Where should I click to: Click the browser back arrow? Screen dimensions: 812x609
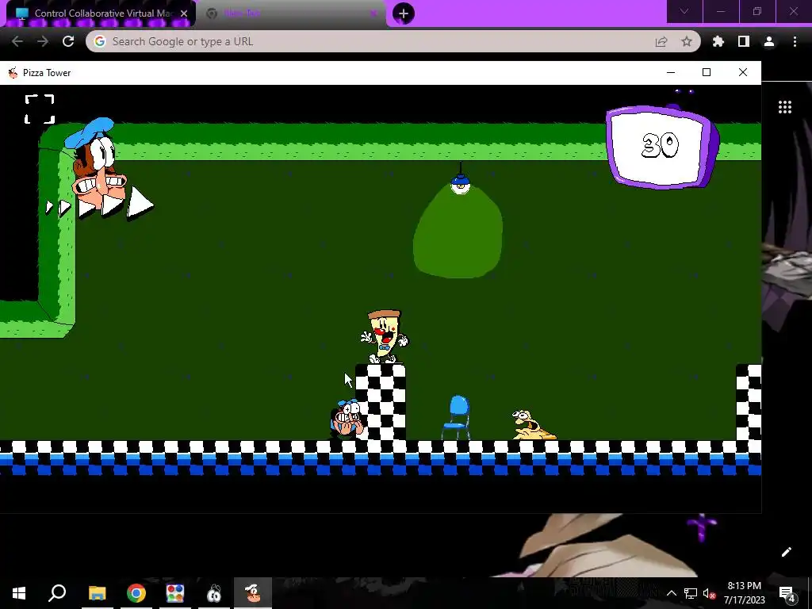pyautogui.click(x=17, y=41)
